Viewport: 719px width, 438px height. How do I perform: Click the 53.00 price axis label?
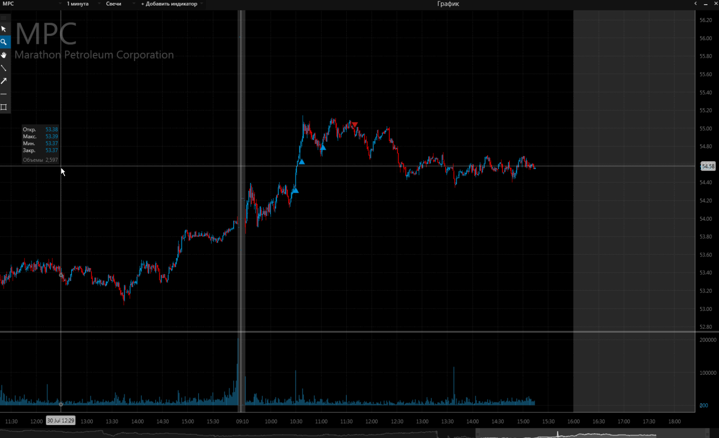coord(706,309)
